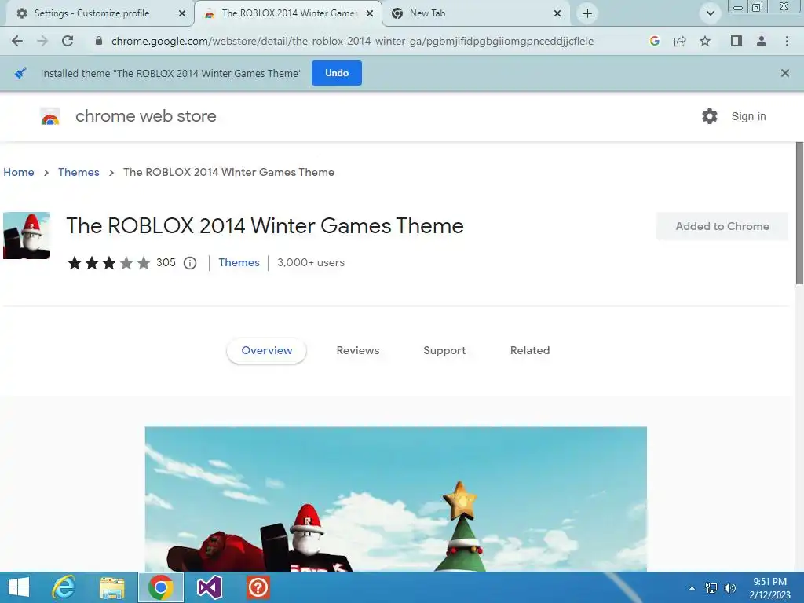Select the Overview tab
804x603 pixels.
click(267, 351)
